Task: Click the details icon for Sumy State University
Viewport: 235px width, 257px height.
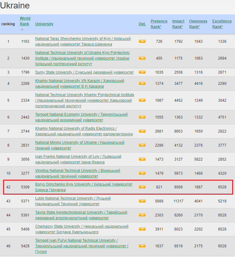Action: tap(142, 72)
